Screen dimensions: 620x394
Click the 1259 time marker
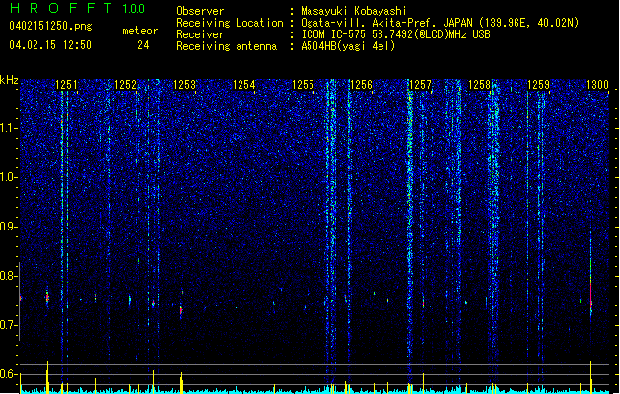[x=538, y=85]
